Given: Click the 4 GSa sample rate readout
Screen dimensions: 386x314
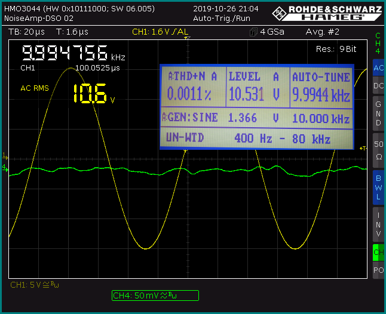Looking at the screenshot, I should [272, 32].
